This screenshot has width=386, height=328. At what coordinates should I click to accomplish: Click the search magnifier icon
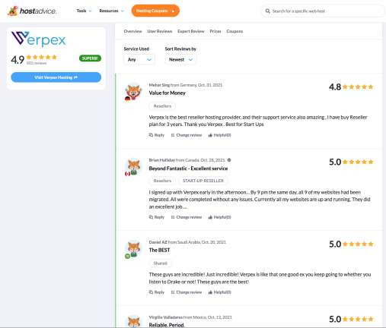tap(267, 11)
